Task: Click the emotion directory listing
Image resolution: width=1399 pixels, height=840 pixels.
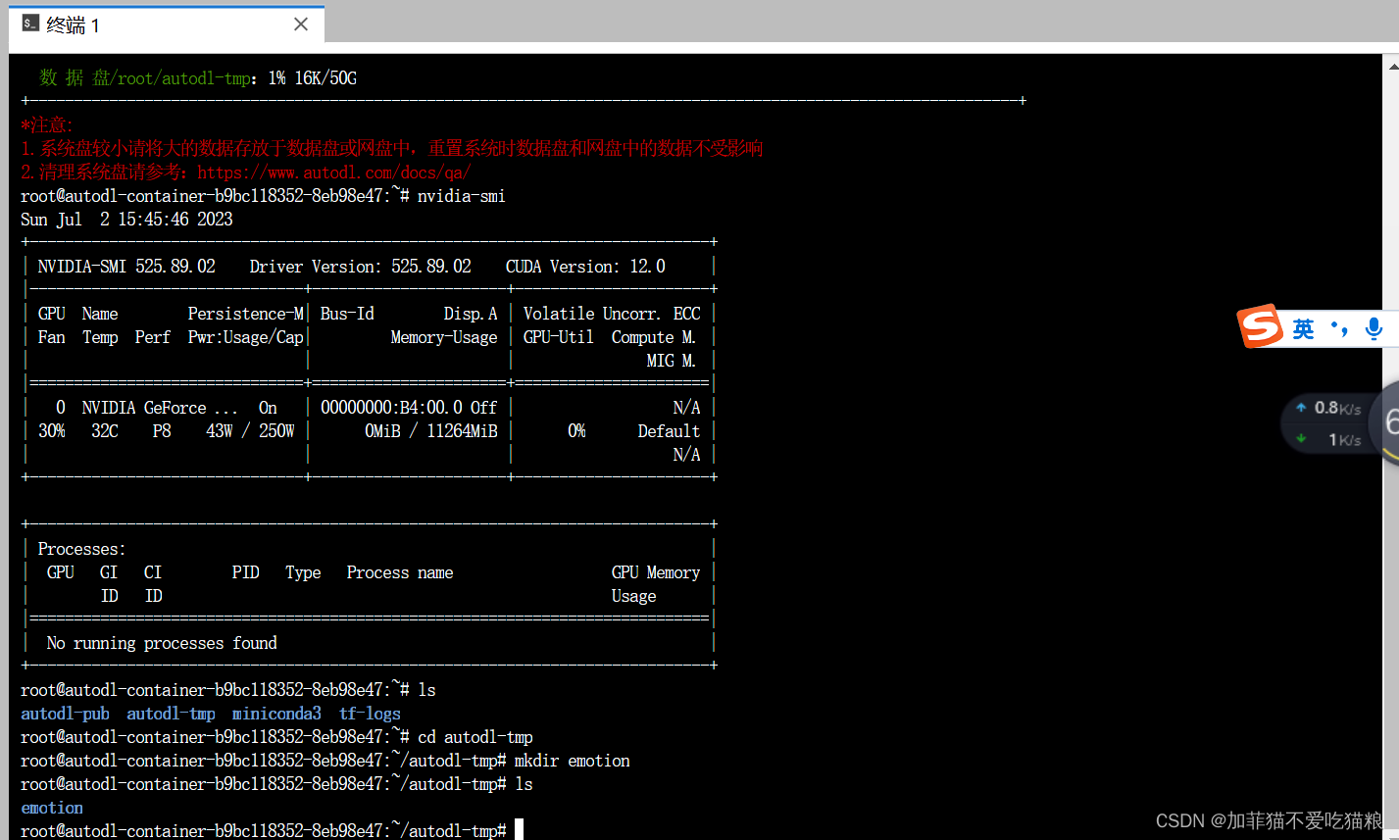Action: [52, 808]
